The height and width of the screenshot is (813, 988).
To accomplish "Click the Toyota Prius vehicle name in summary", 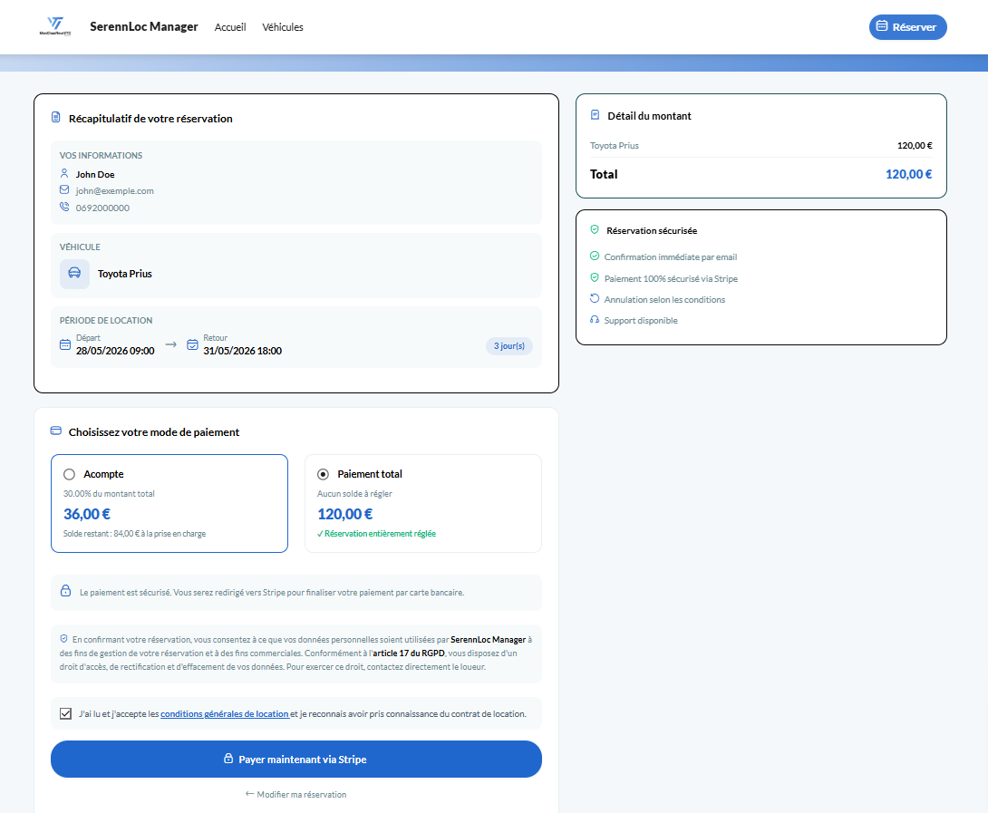I will (x=125, y=274).
